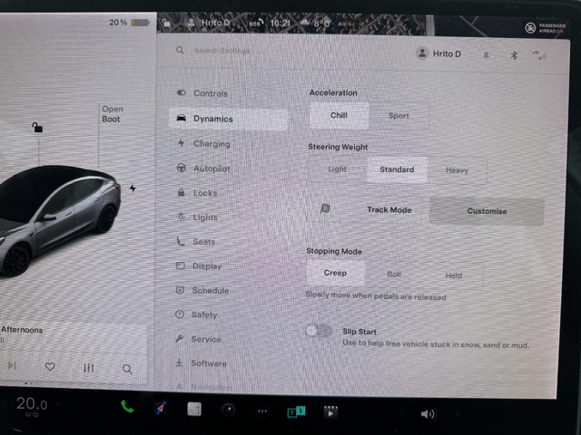This screenshot has height=435, width=581.
Task: Open the media equalizer icon
Action: pyautogui.click(x=88, y=368)
